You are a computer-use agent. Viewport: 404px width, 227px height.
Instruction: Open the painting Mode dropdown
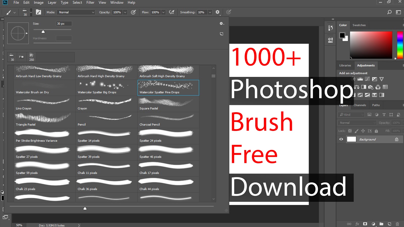(76, 12)
